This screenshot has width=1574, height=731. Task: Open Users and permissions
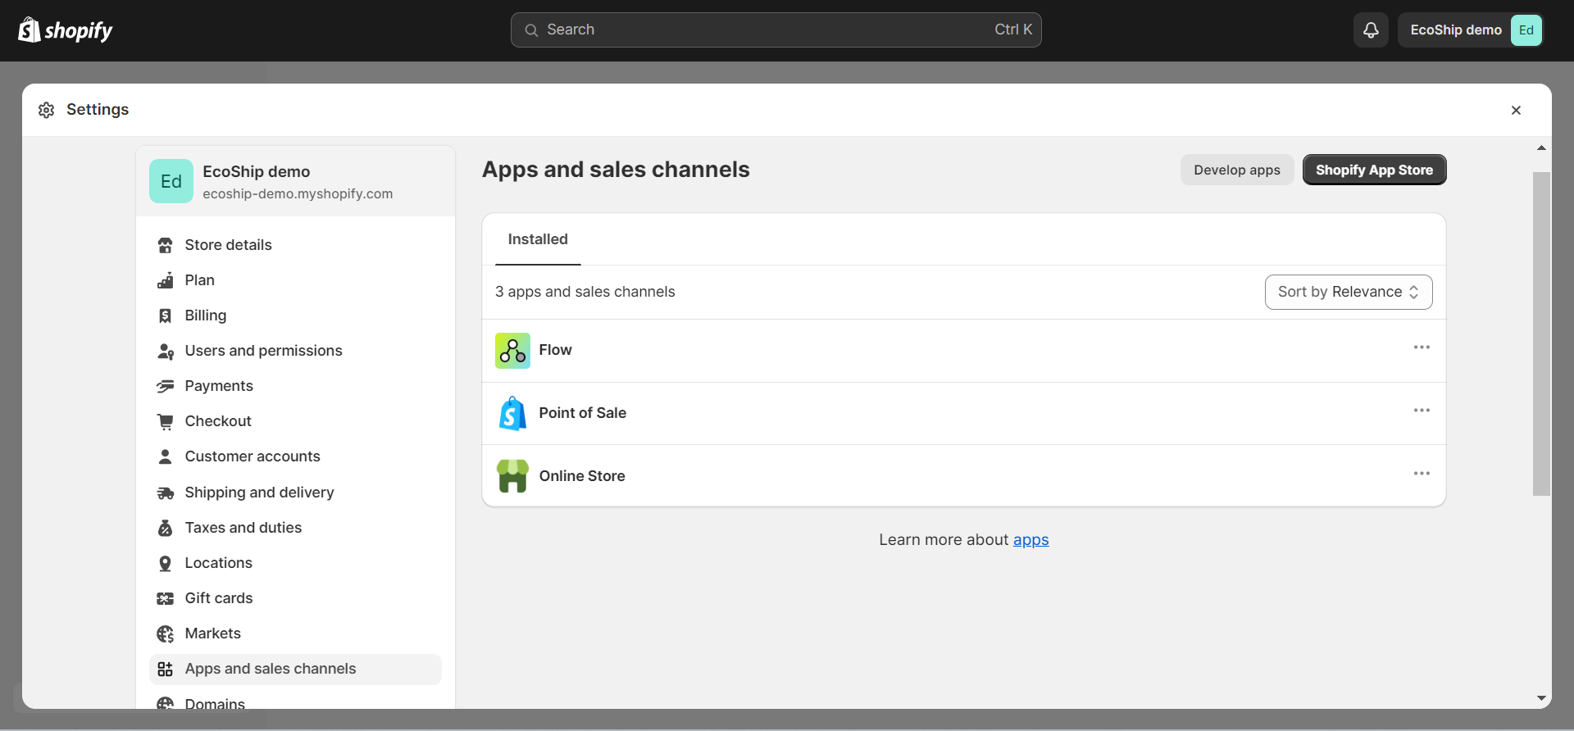tap(295, 351)
